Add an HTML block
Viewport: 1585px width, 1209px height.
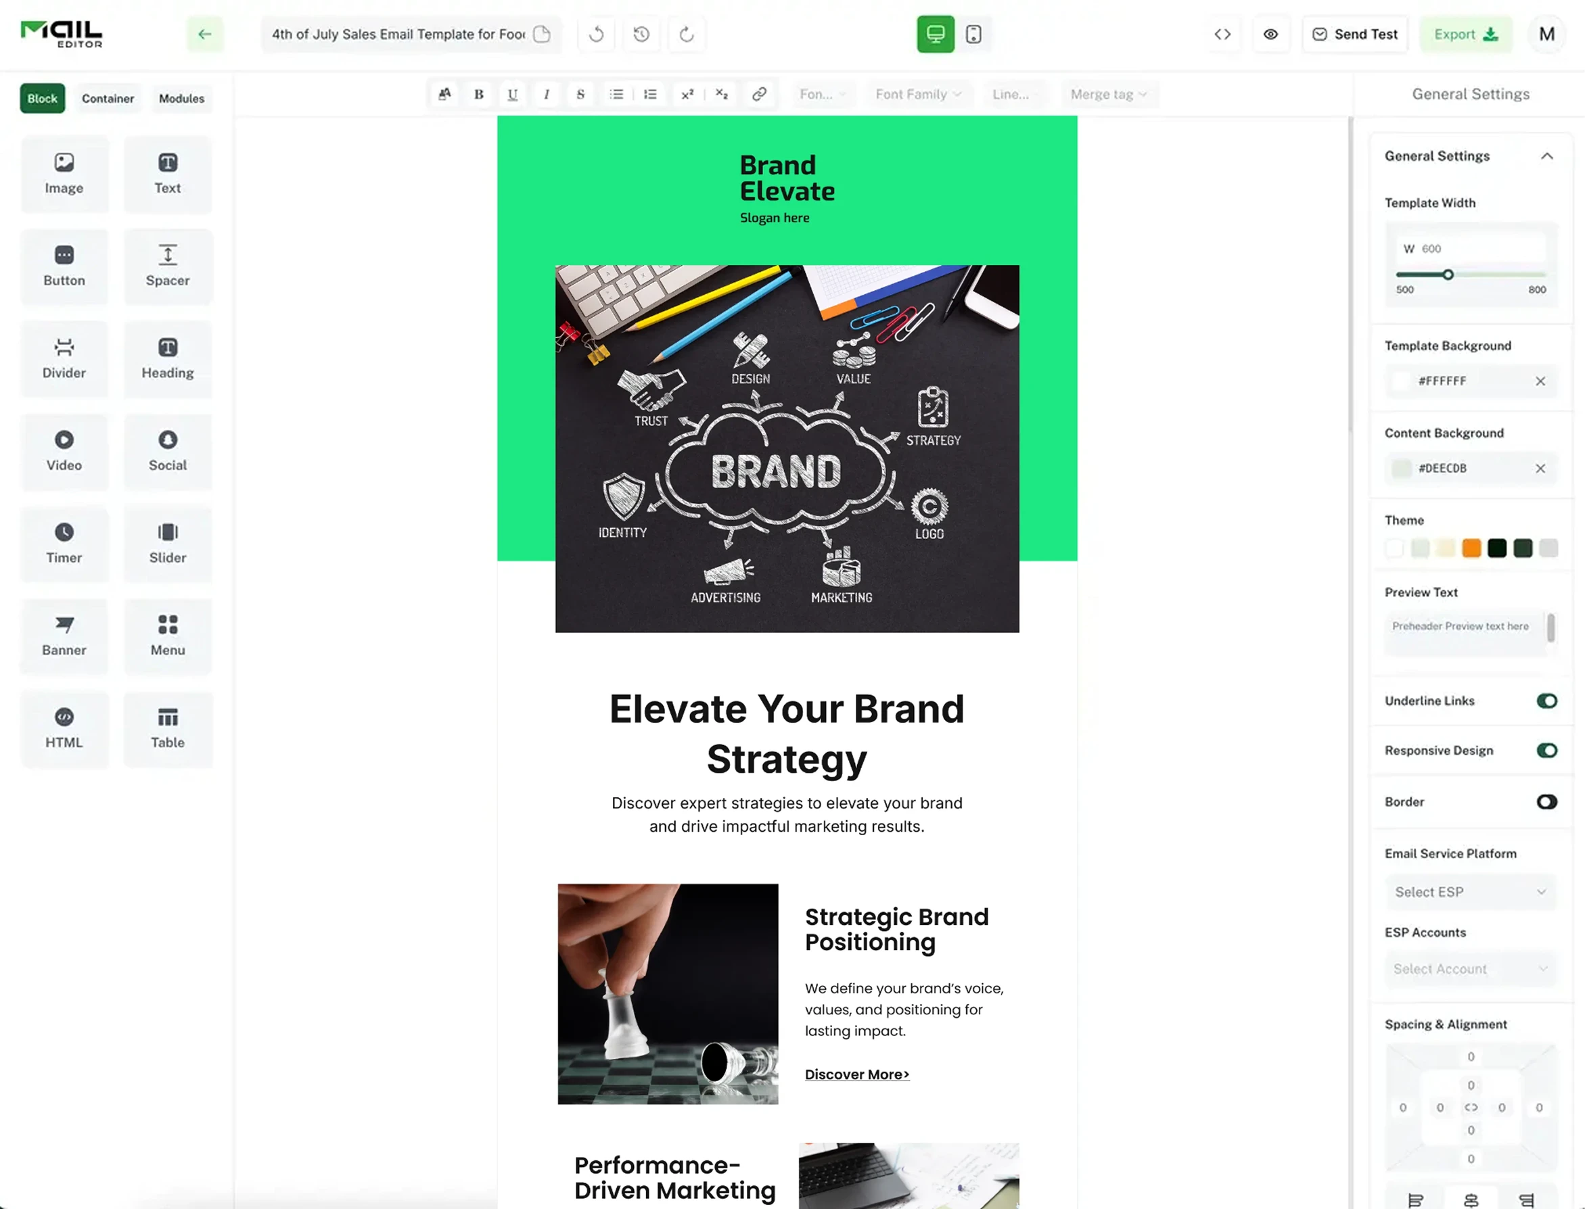coord(64,729)
